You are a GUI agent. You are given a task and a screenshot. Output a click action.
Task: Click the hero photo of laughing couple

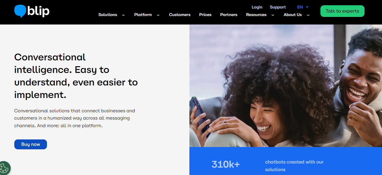286,86
